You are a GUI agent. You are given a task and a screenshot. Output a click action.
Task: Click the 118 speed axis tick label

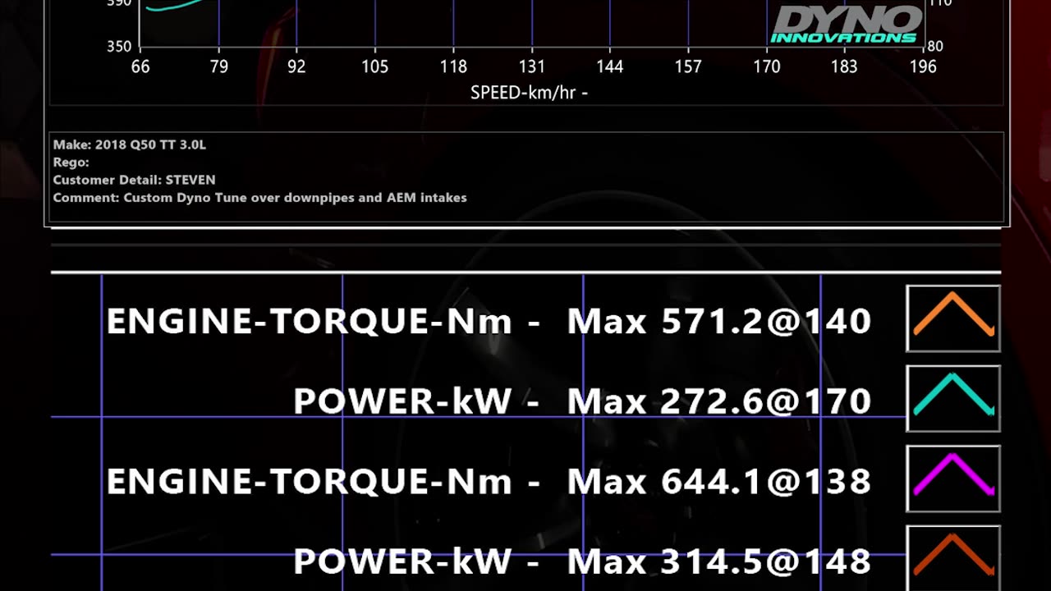click(453, 66)
